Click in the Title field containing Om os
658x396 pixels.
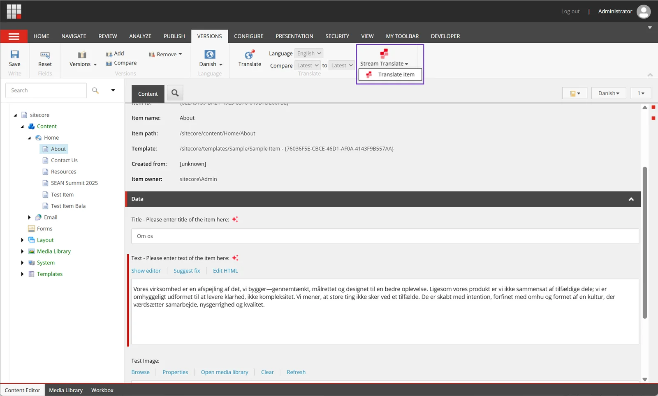coord(385,236)
